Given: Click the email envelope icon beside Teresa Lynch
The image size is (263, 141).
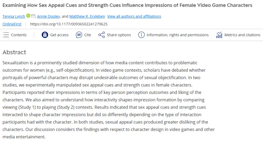Looking at the screenshot, I should [33, 16].
